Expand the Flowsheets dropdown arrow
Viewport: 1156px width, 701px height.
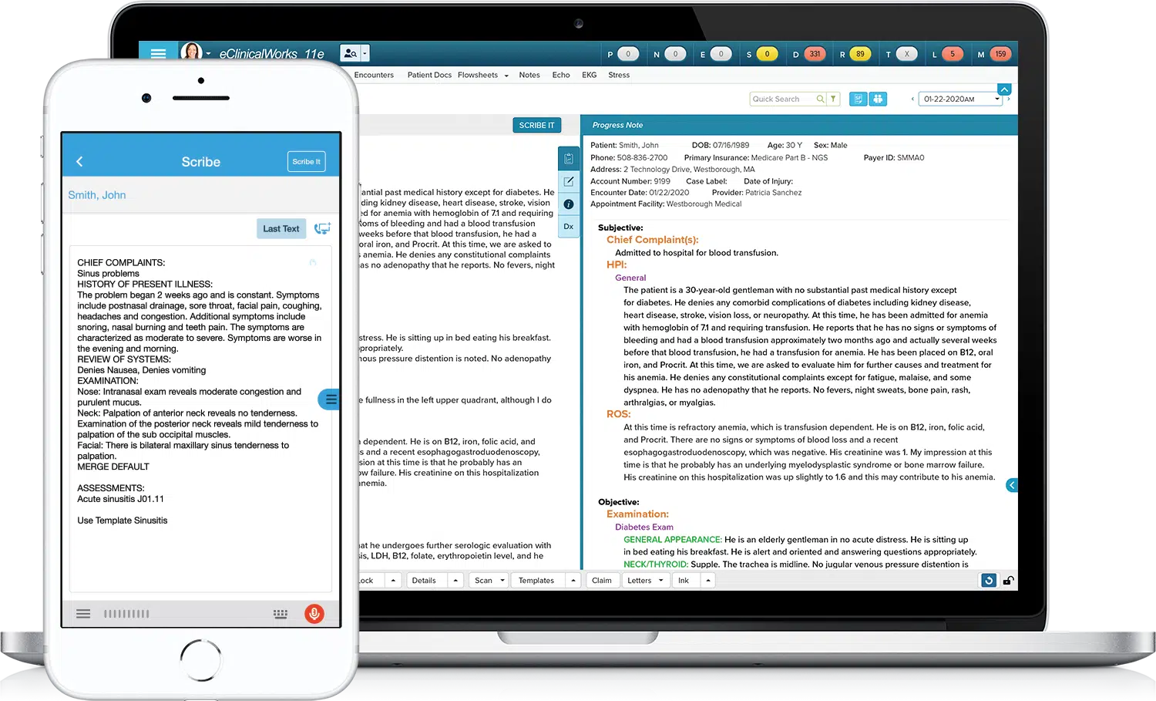[506, 76]
